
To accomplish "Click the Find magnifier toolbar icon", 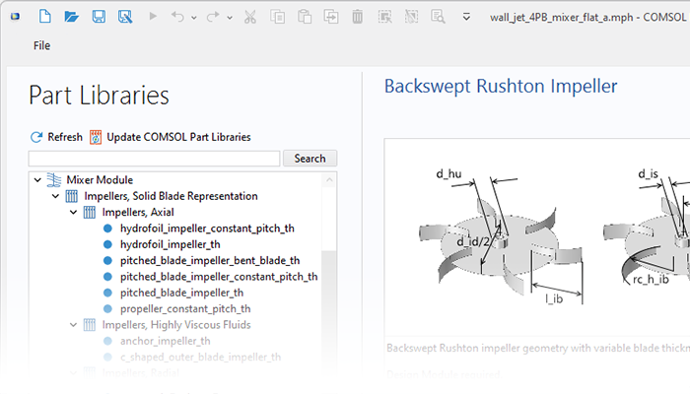I will pos(438,17).
